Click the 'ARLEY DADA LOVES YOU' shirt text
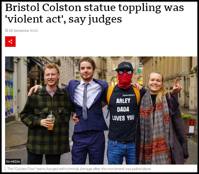This screenshot has height=174, width=199. point(123,109)
